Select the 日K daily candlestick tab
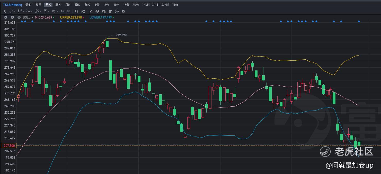 48,5
